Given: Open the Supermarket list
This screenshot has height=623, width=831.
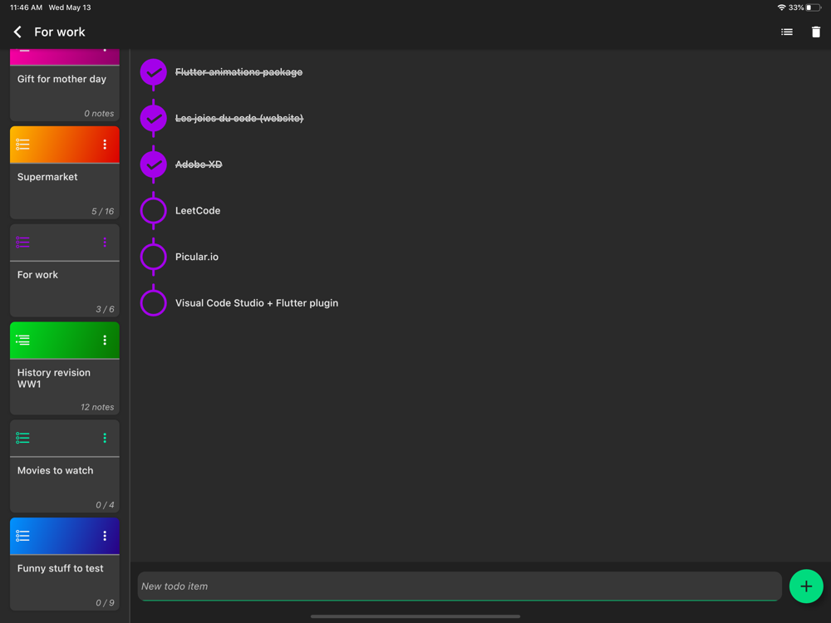Looking at the screenshot, I should point(65,173).
